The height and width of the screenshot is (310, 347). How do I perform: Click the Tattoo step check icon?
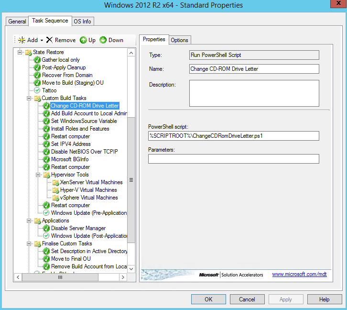(x=37, y=90)
